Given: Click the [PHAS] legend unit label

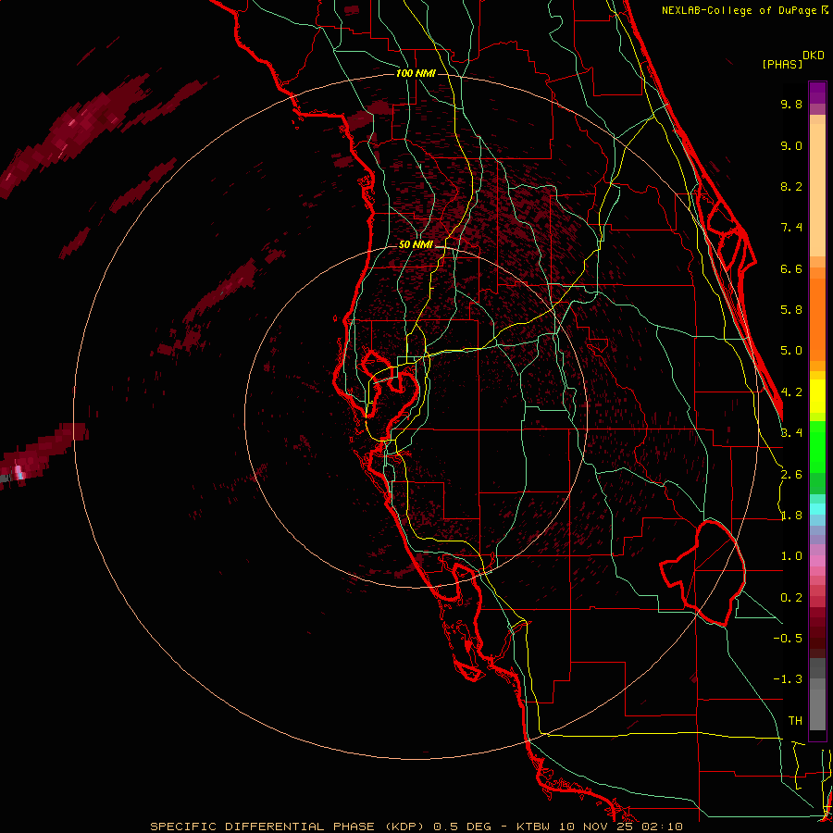Looking at the screenshot, I should coord(782,64).
